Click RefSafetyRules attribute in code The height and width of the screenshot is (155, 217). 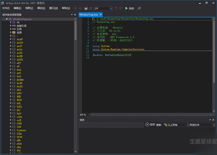coord(115,55)
